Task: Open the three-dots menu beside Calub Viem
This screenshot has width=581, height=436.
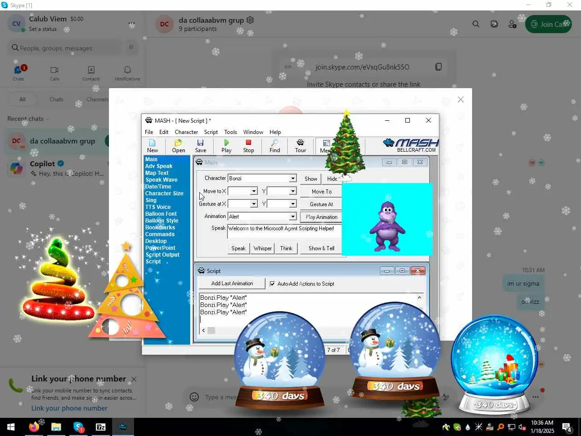Action: coord(132,24)
